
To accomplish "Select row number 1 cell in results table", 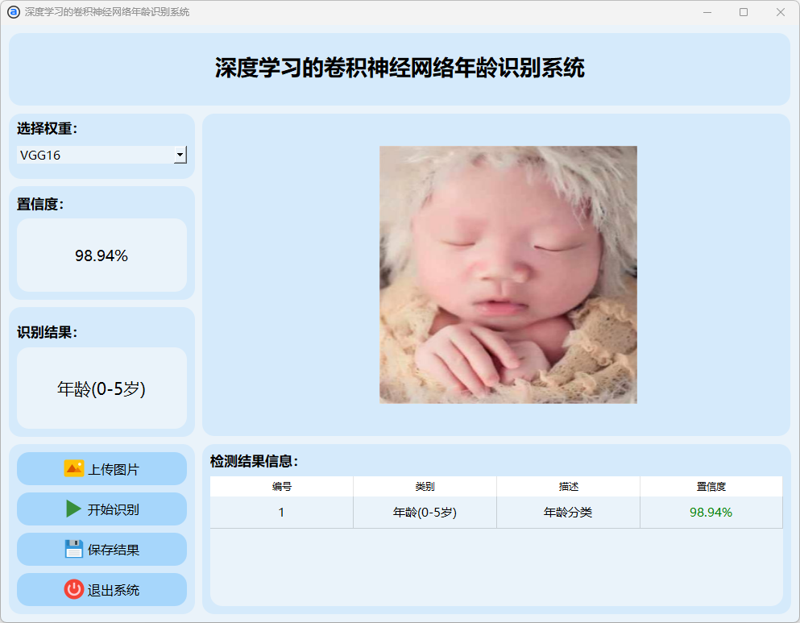I will tap(281, 513).
